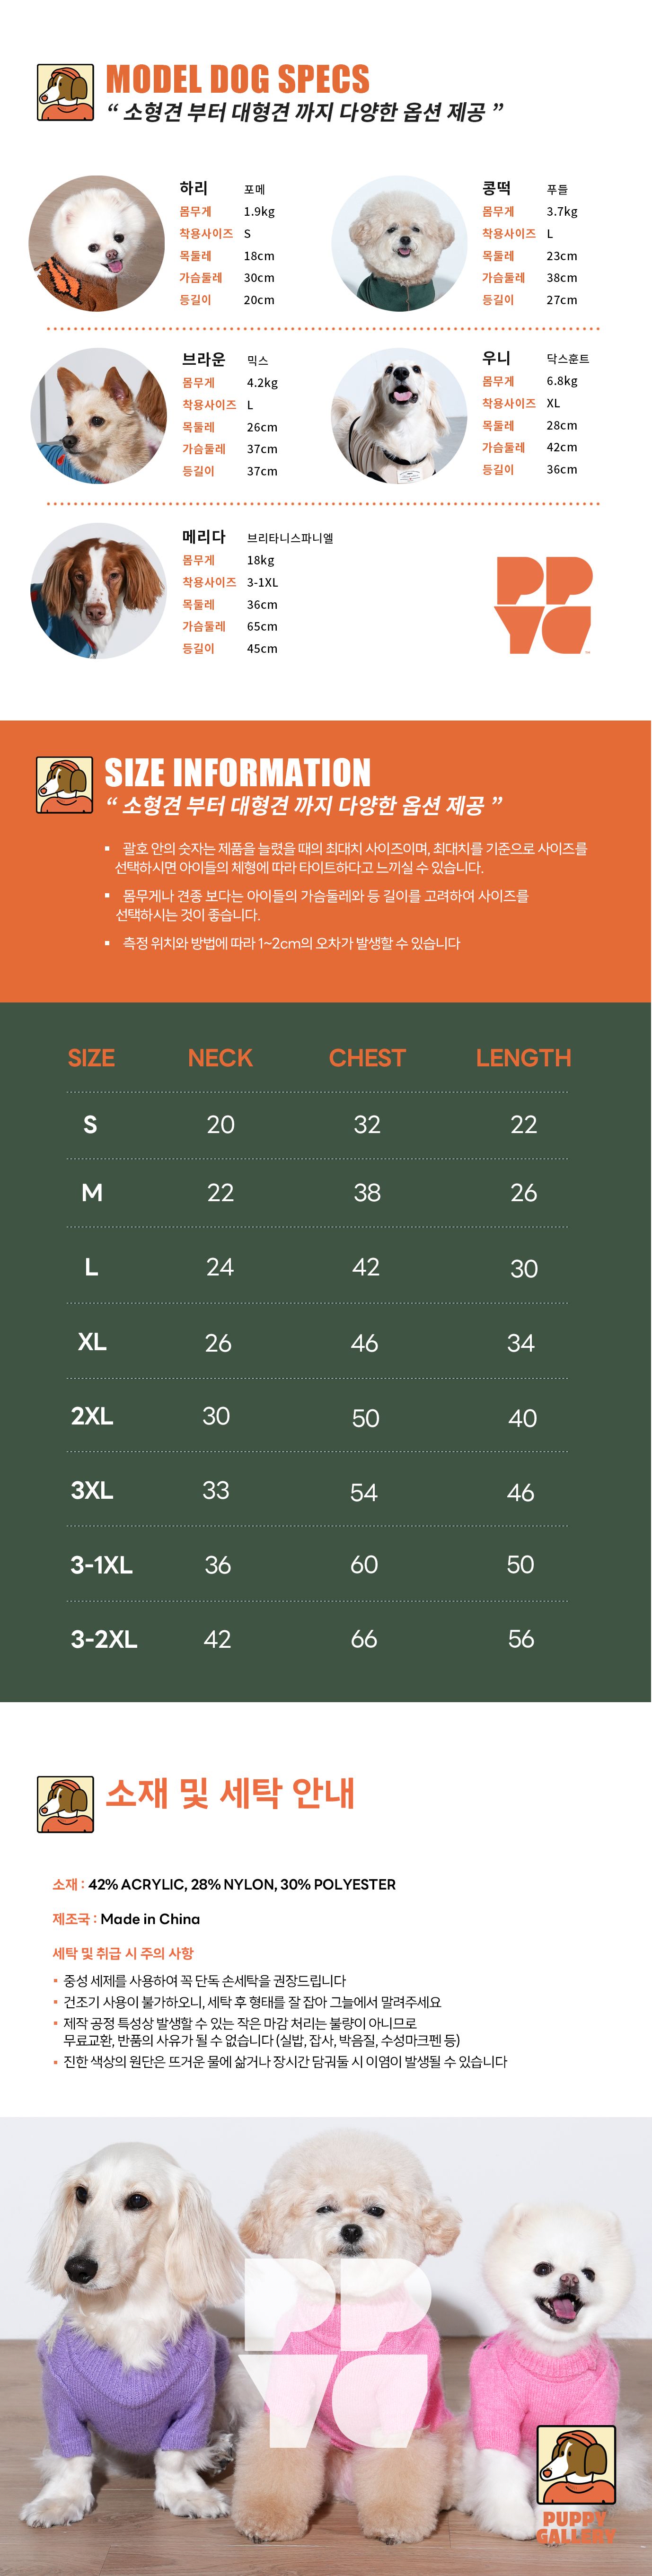Screen dimensions: 652x2576
Task: Click the CHEST column header
Action: 367,1058
